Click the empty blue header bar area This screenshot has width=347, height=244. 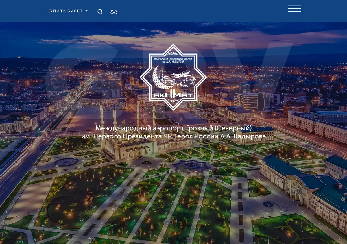tap(202, 11)
